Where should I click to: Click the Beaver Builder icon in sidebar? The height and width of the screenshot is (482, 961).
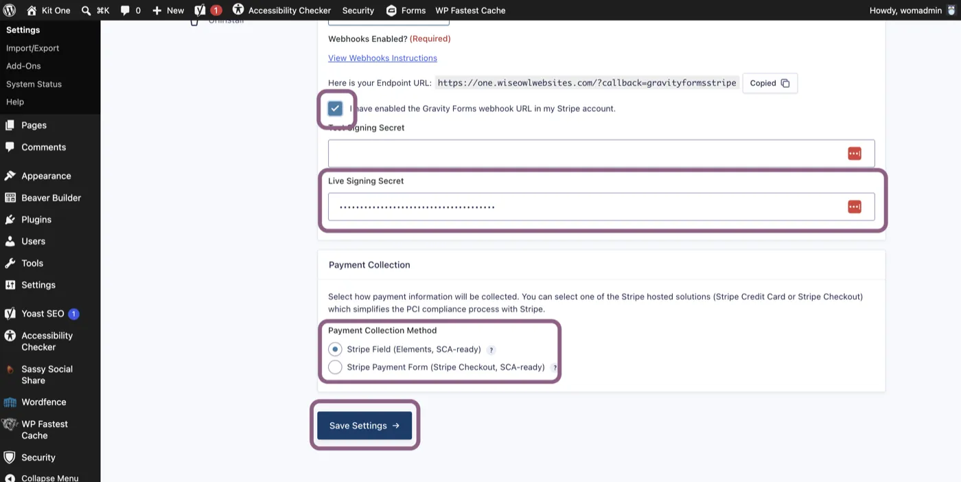point(10,198)
